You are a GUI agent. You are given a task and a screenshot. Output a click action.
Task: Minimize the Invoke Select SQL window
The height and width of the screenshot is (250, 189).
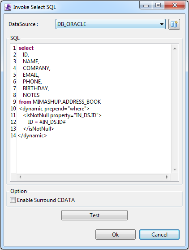point(146,5)
